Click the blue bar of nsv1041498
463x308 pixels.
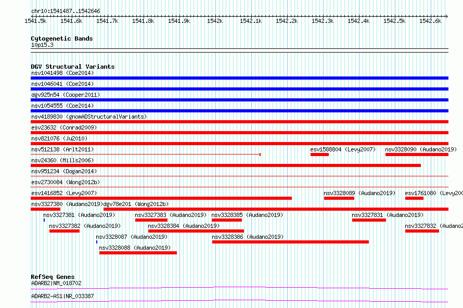[x=239, y=78]
